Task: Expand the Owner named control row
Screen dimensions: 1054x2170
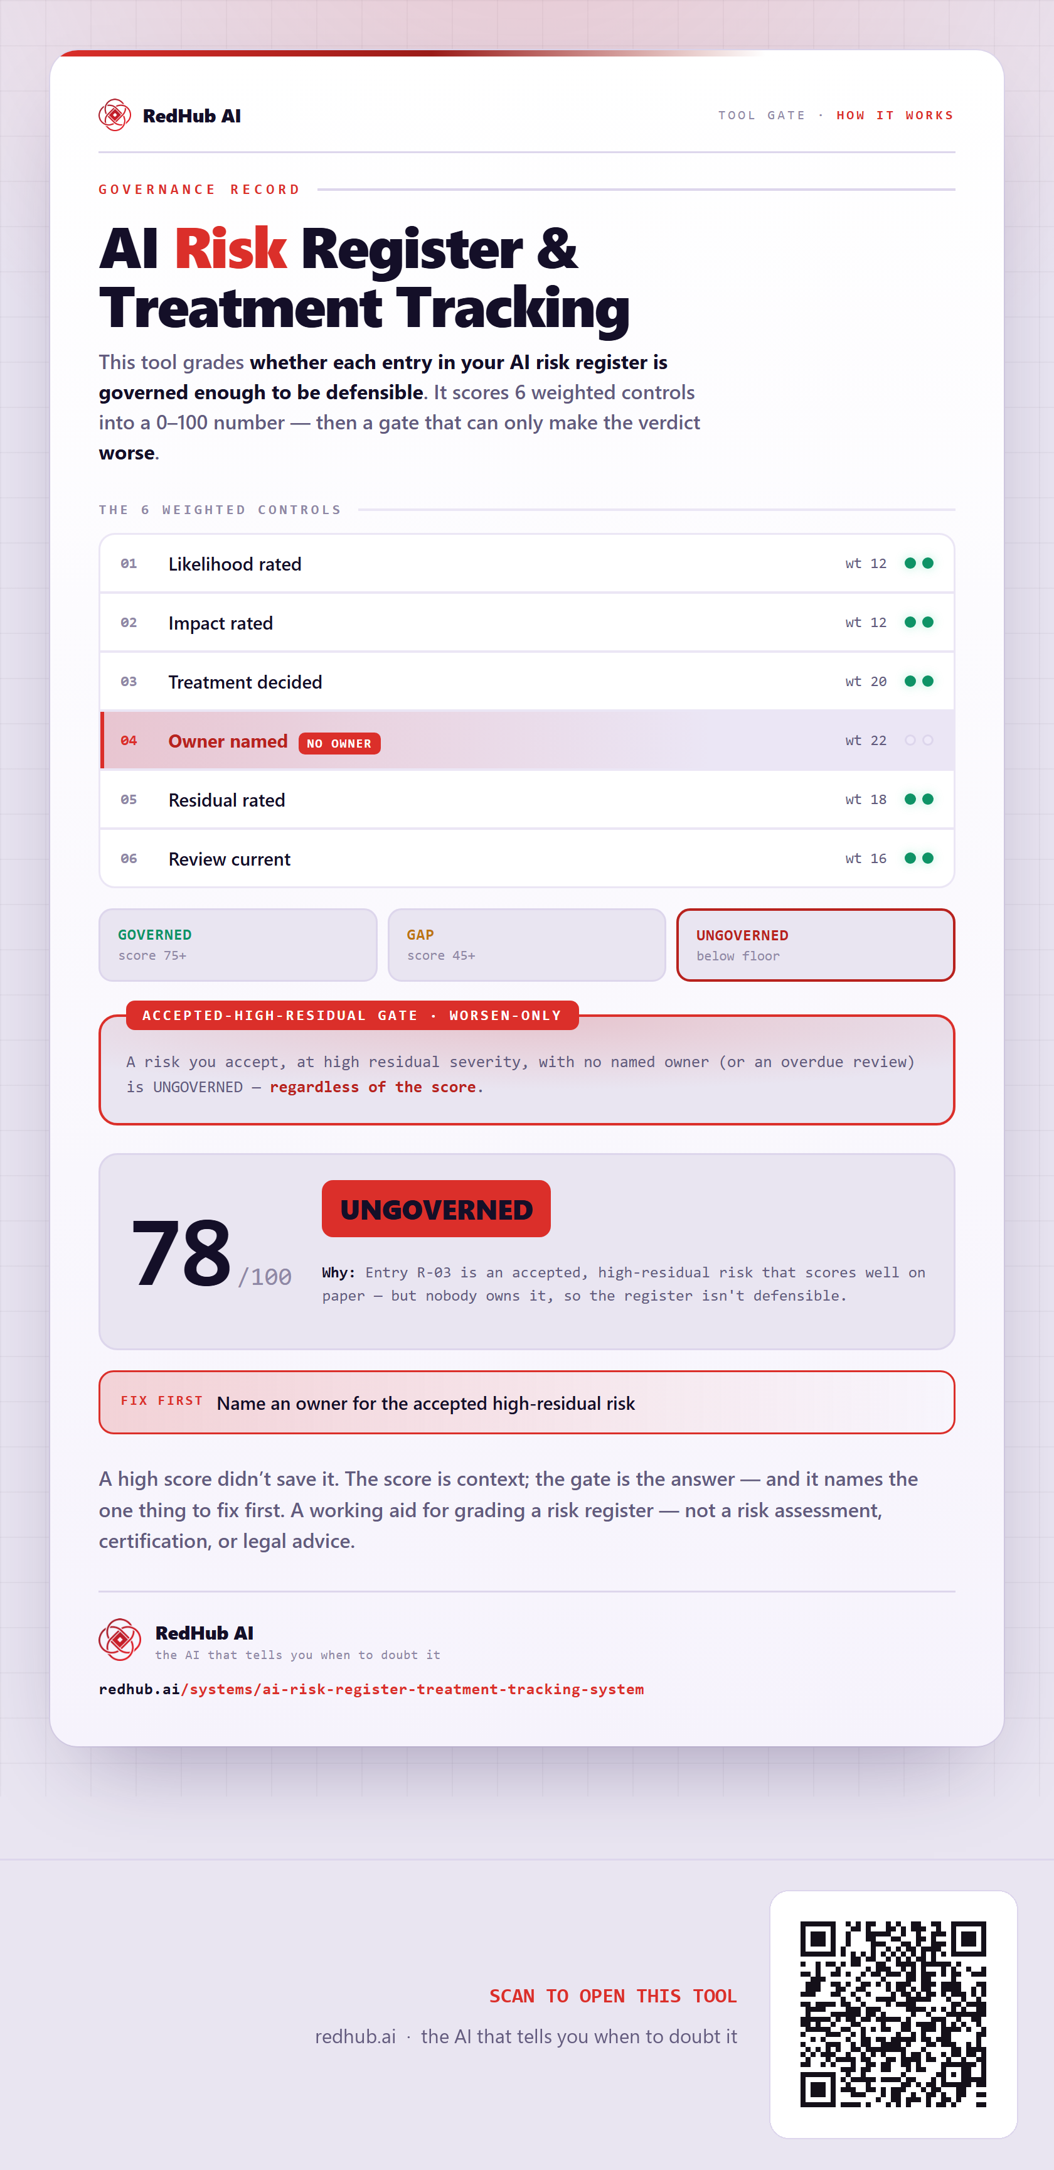Action: (x=527, y=741)
